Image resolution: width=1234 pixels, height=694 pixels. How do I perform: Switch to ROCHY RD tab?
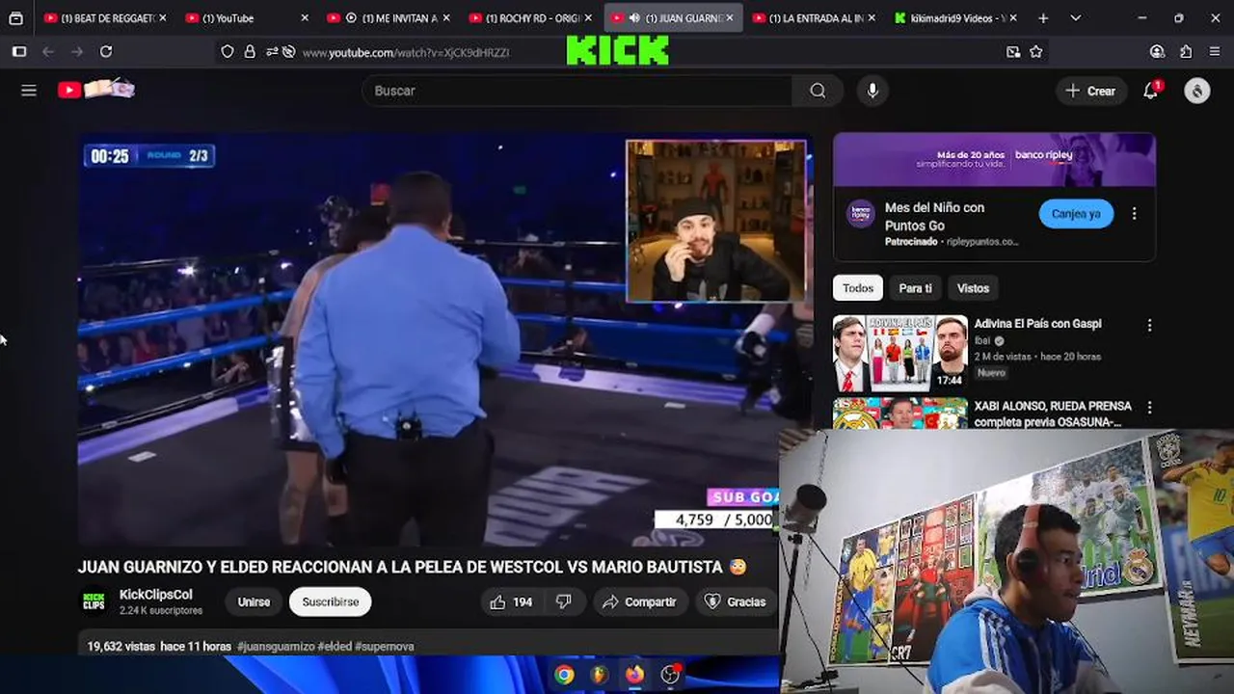tap(530, 18)
